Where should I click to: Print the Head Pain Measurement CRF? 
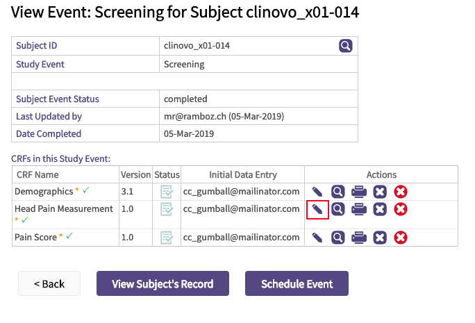click(358, 208)
